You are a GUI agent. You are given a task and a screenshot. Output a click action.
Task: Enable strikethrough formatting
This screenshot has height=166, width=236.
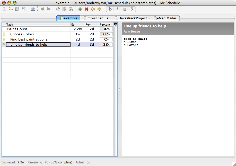131,9
